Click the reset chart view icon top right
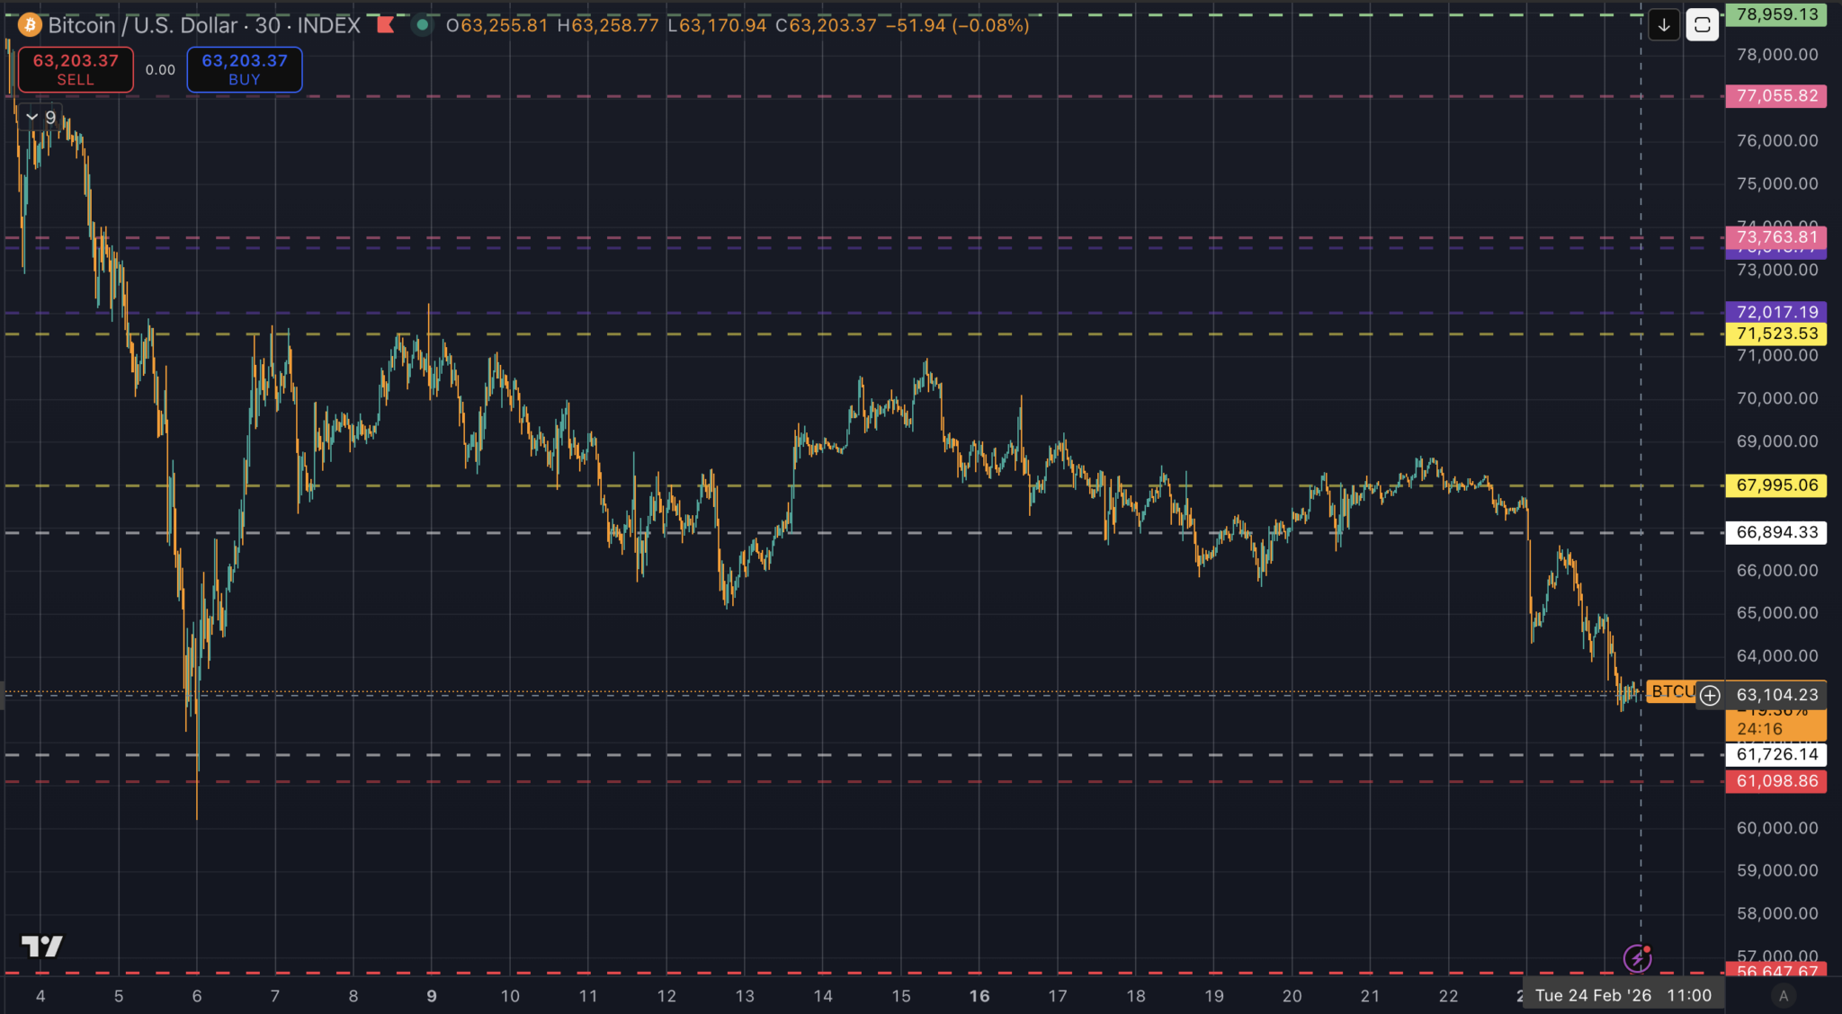The width and height of the screenshot is (1842, 1014). [1703, 24]
